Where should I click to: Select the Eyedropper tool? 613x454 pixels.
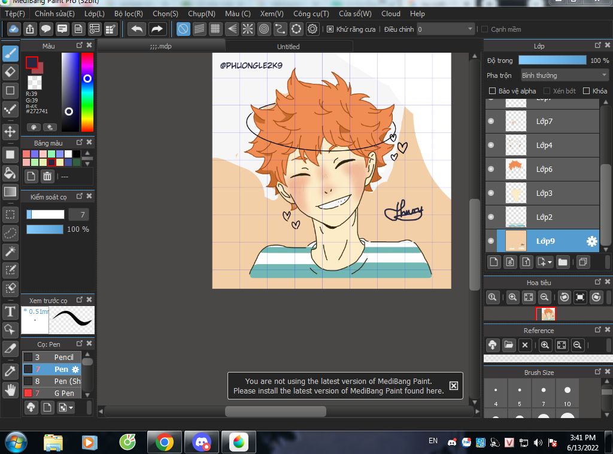point(11,371)
